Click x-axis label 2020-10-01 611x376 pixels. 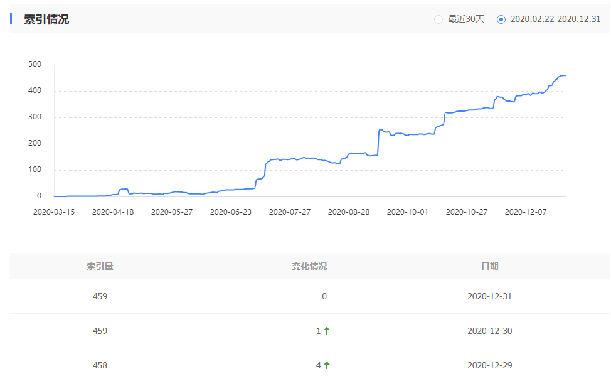[408, 212]
